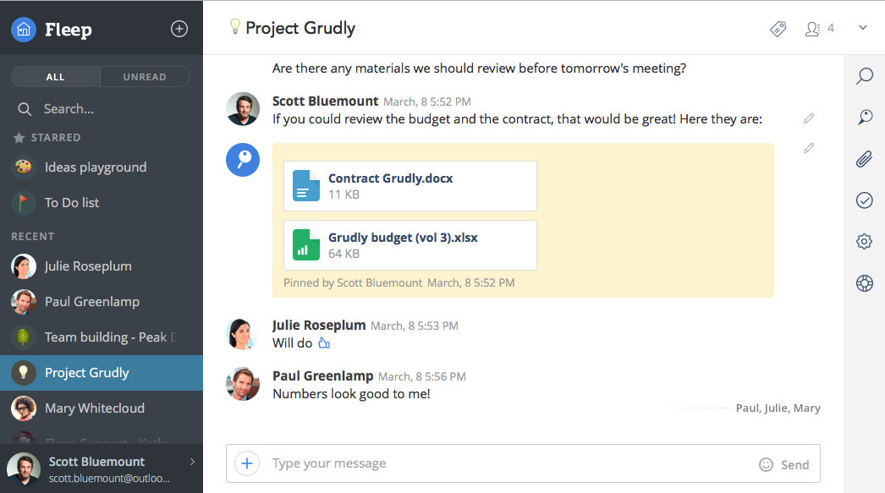Open the labels tag icon in header

[x=778, y=29]
